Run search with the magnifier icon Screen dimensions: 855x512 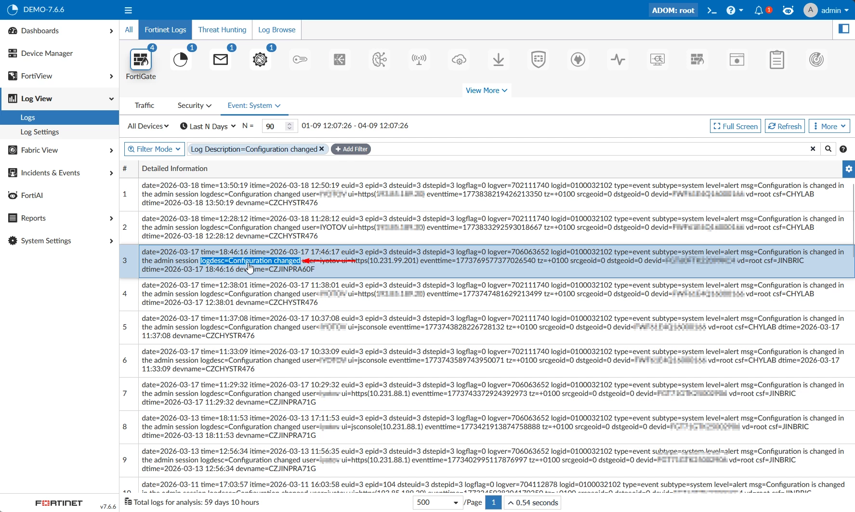tap(828, 149)
